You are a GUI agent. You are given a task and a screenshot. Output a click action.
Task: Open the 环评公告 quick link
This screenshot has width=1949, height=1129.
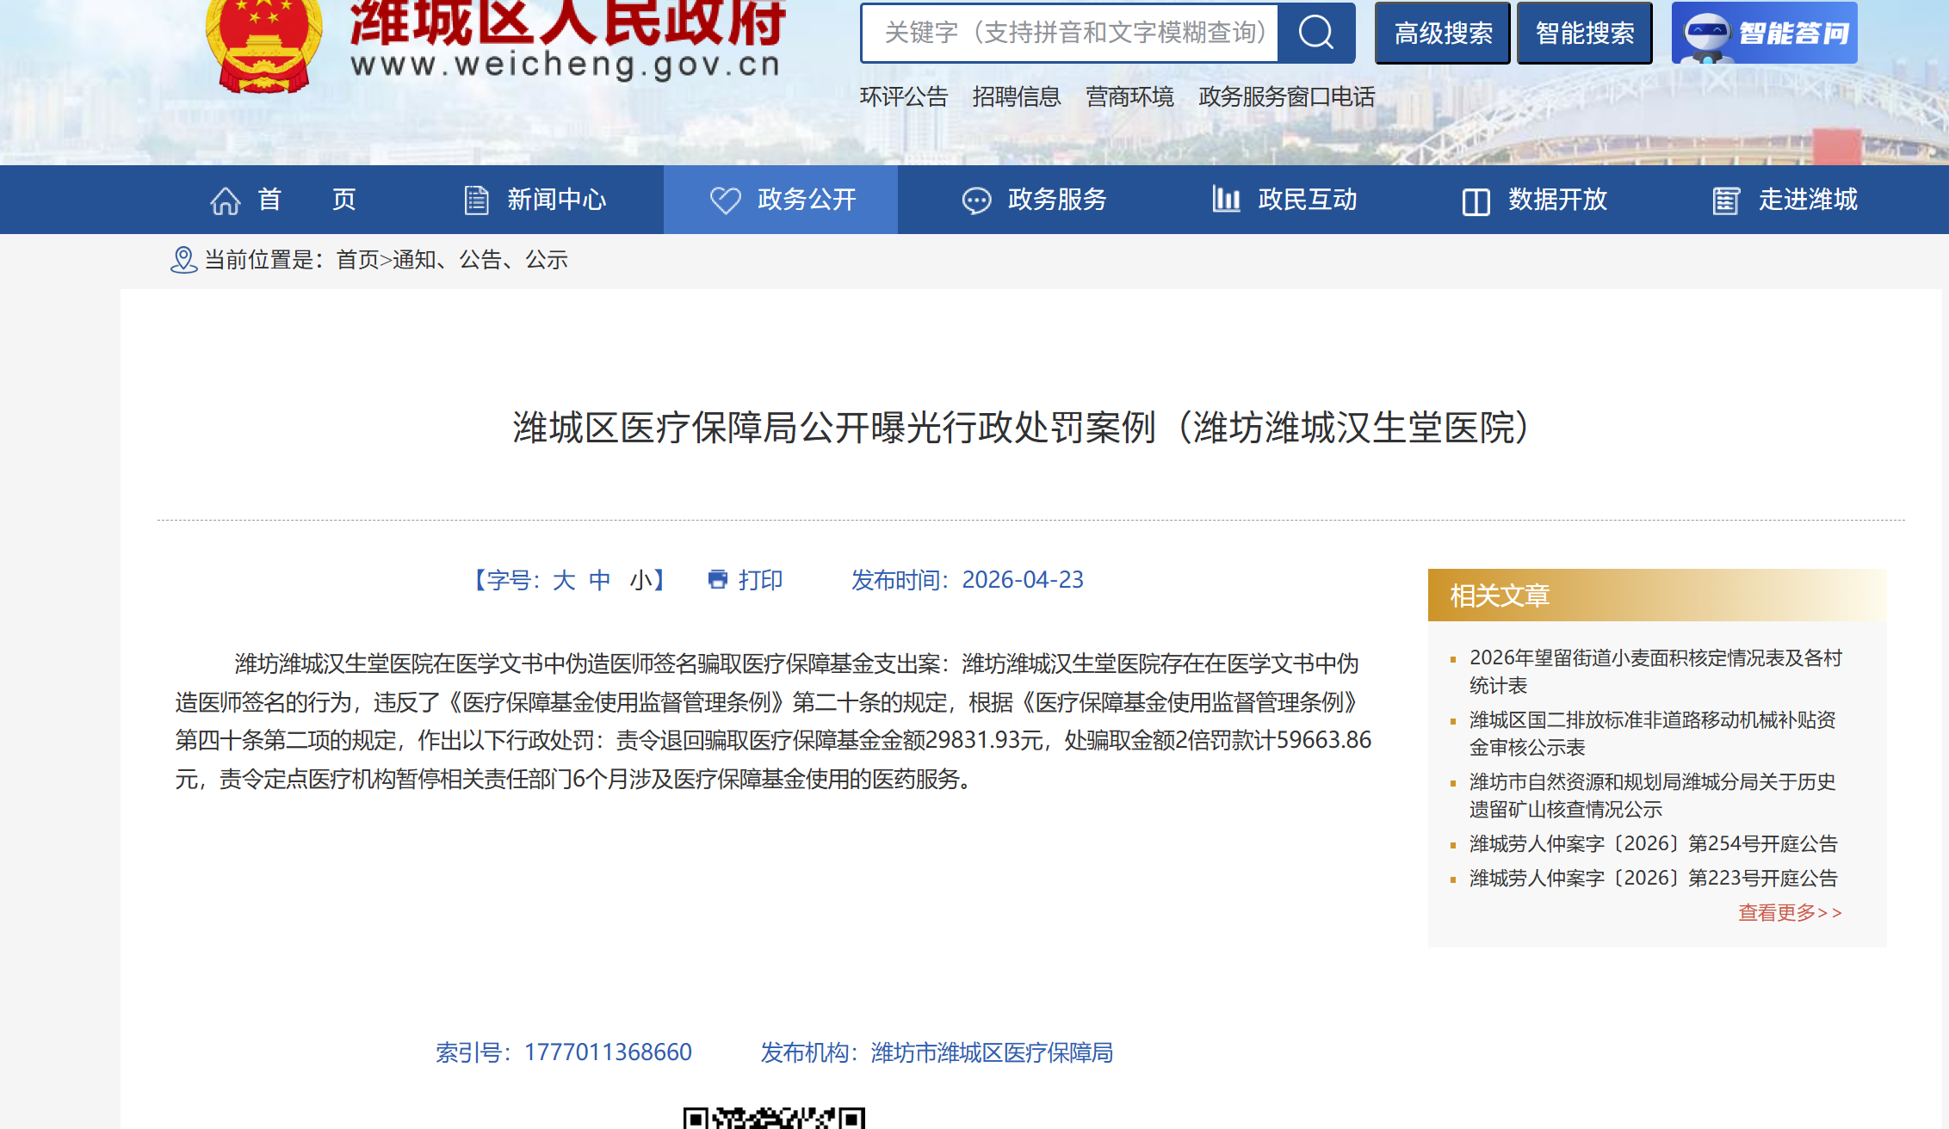click(x=904, y=96)
